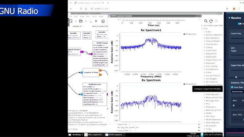Click the save download-arrow icon in toolbar

click(91, 21)
